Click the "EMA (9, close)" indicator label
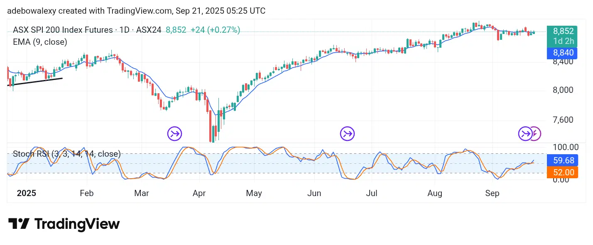The height and width of the screenshot is (245, 593). 40,41
